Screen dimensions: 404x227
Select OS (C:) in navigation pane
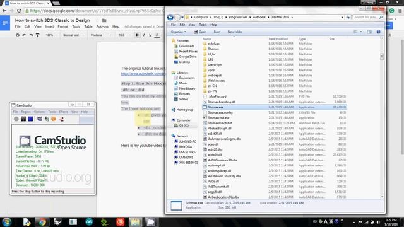coord(184,125)
